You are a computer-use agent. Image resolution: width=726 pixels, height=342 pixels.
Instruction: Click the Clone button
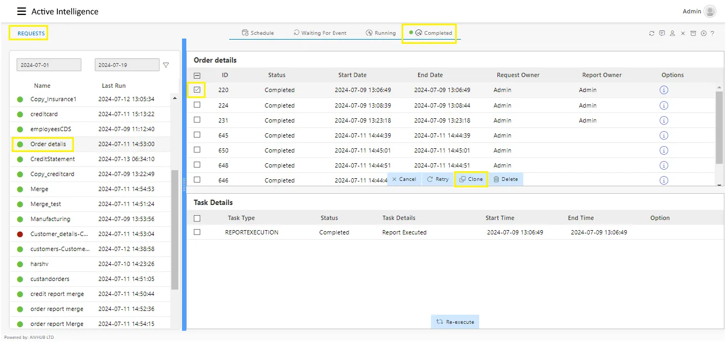point(471,179)
